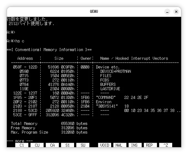Click the VOID function key label
This screenshot has width=188, height=154.
point(105,145)
